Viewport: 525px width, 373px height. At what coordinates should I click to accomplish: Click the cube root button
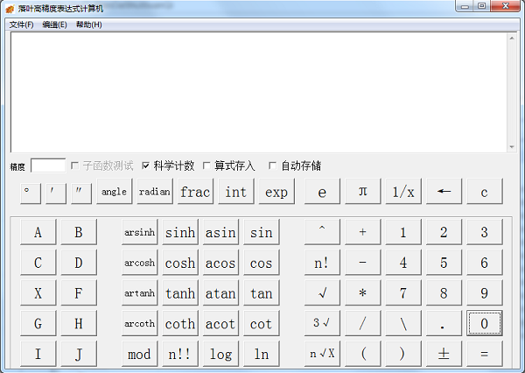click(x=322, y=323)
